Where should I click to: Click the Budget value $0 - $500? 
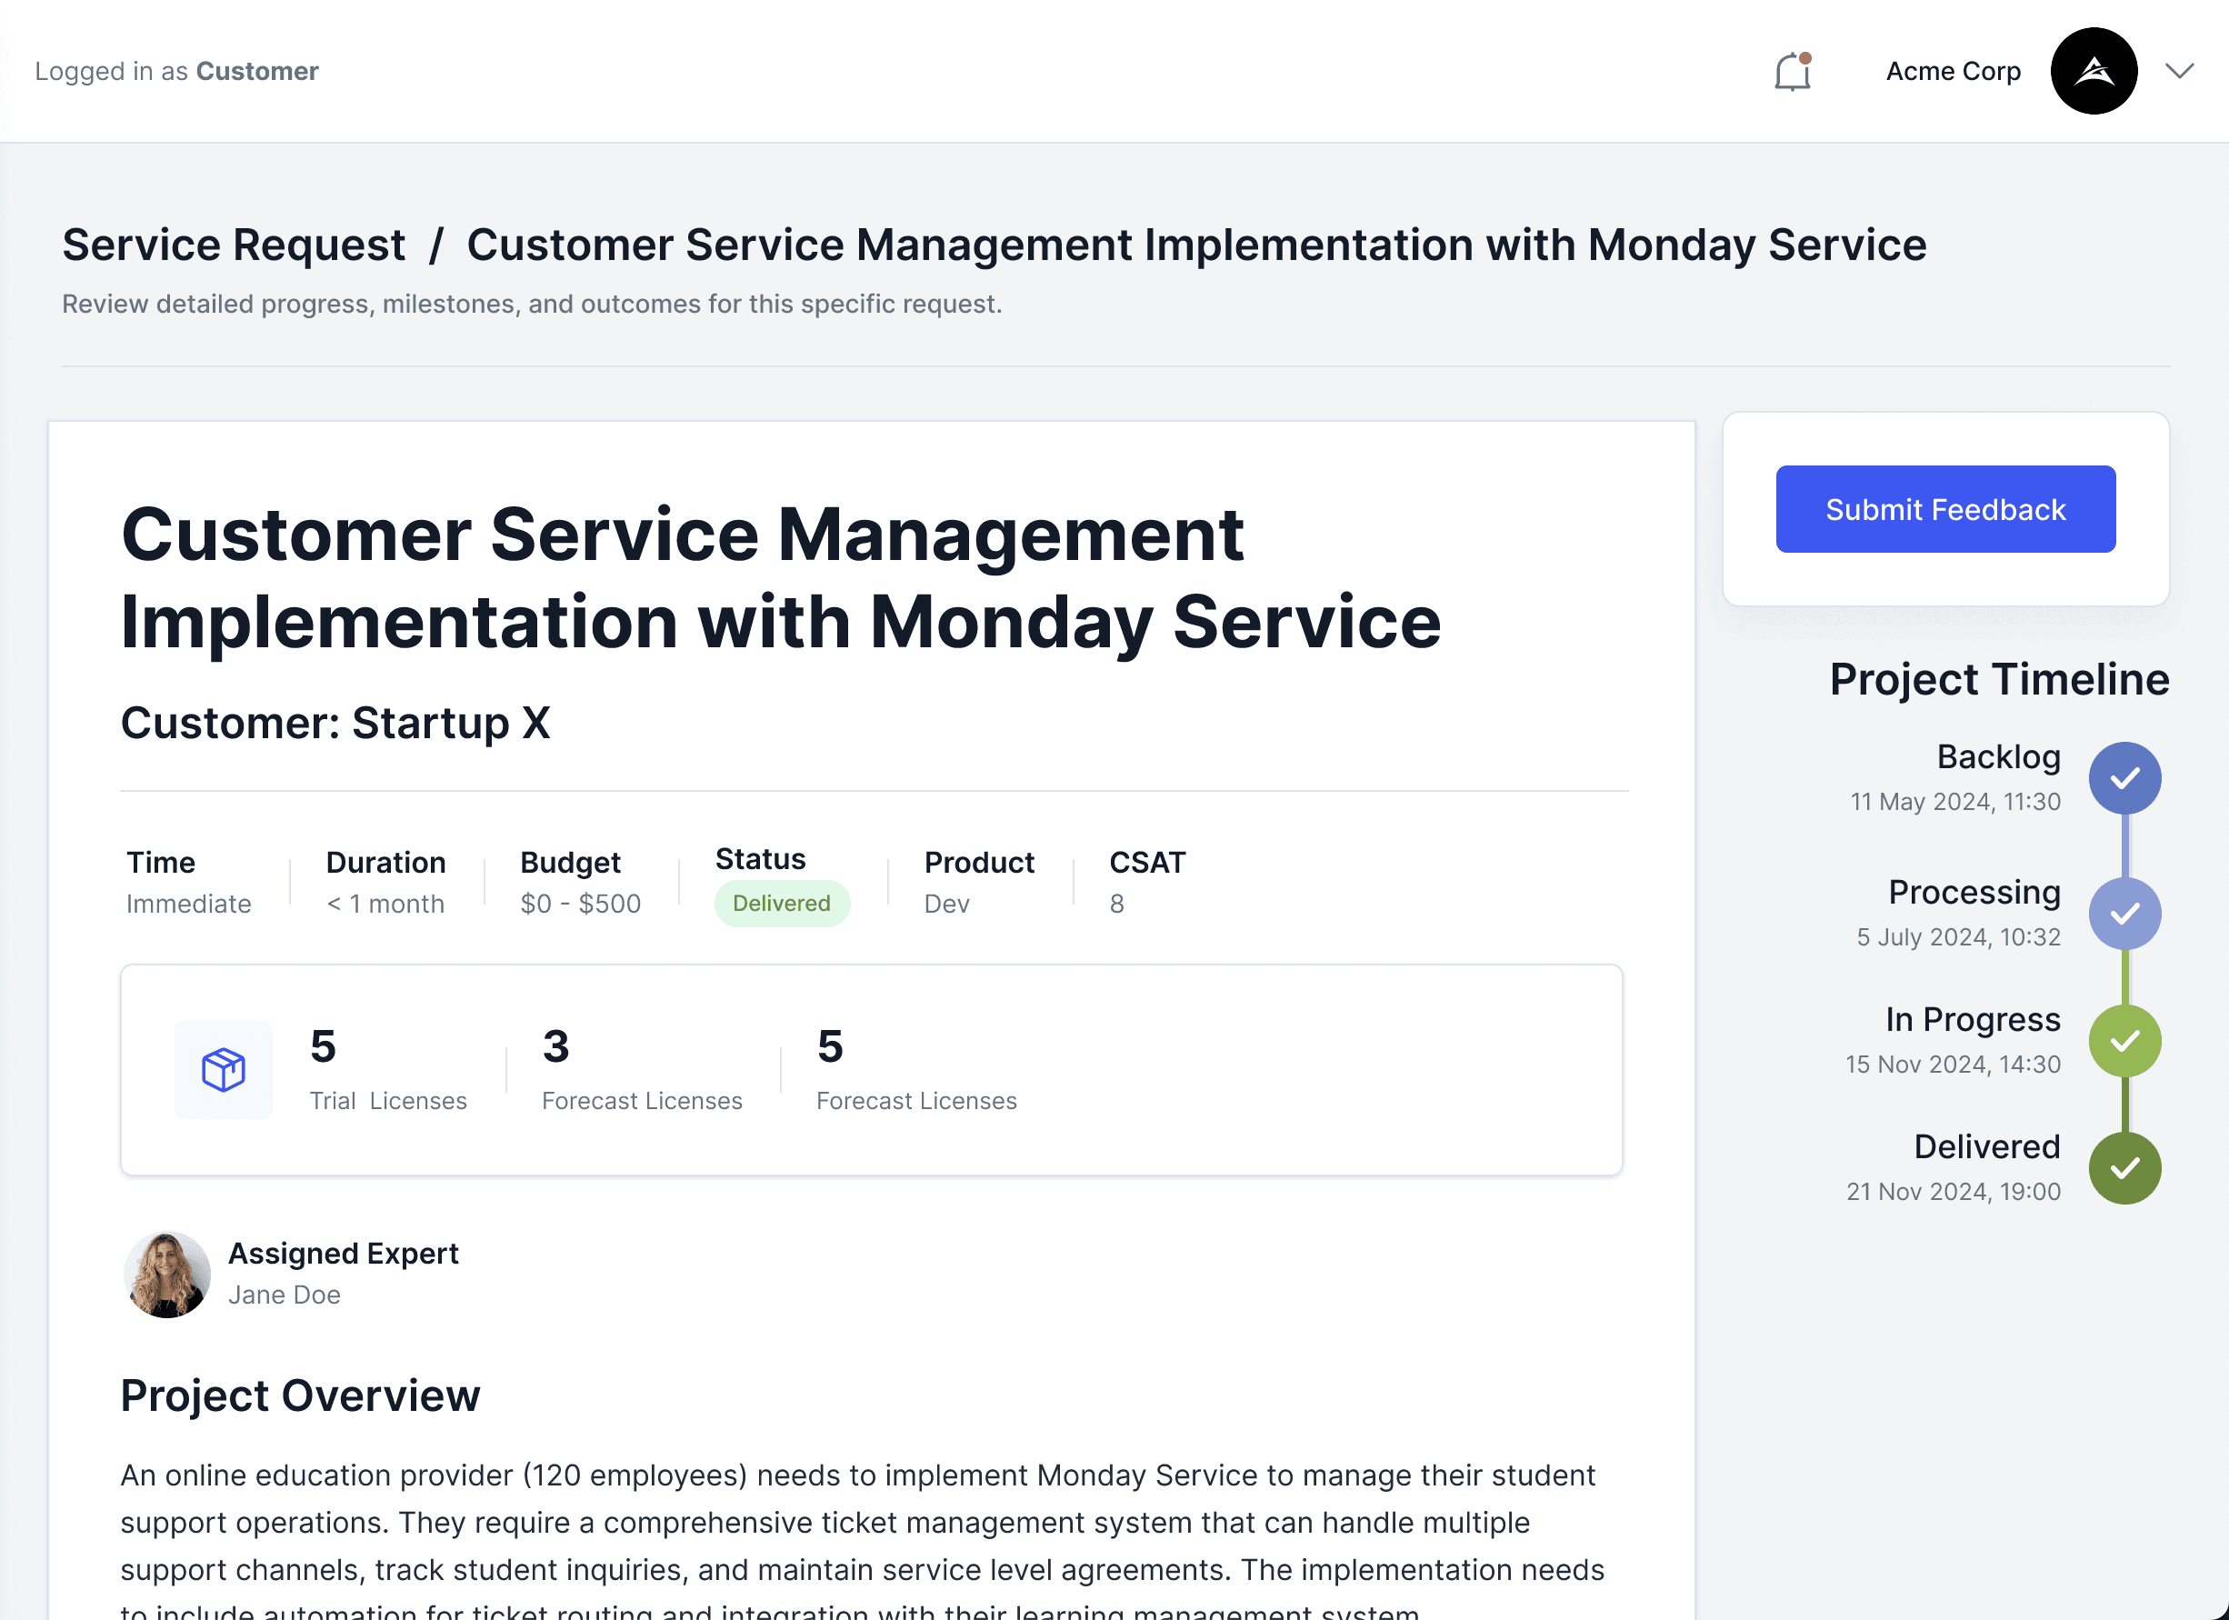581,904
